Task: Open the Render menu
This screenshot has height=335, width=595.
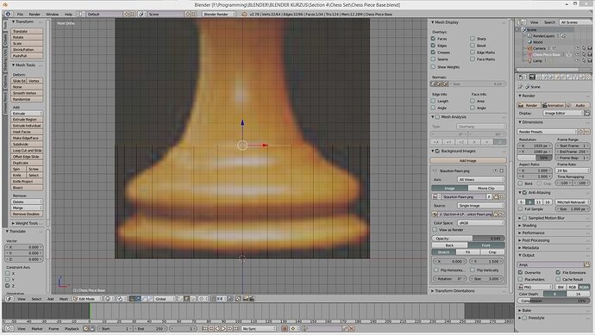Action: 34,14
